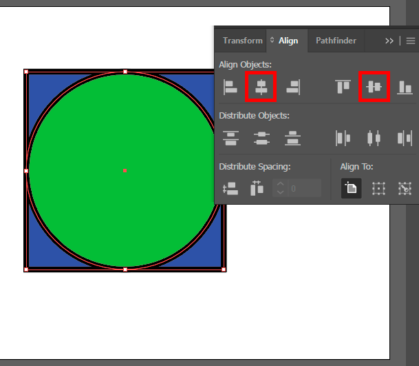
Task: Click Horizontal Align Left icon
Action: [230, 88]
